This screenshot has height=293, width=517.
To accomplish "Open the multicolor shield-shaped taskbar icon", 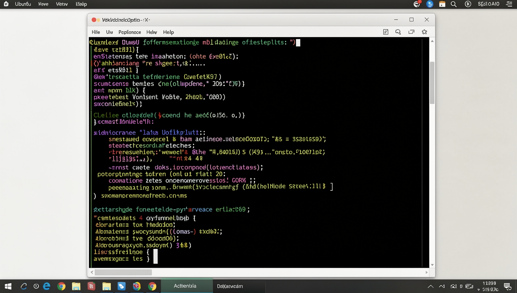I will [x=137, y=286].
